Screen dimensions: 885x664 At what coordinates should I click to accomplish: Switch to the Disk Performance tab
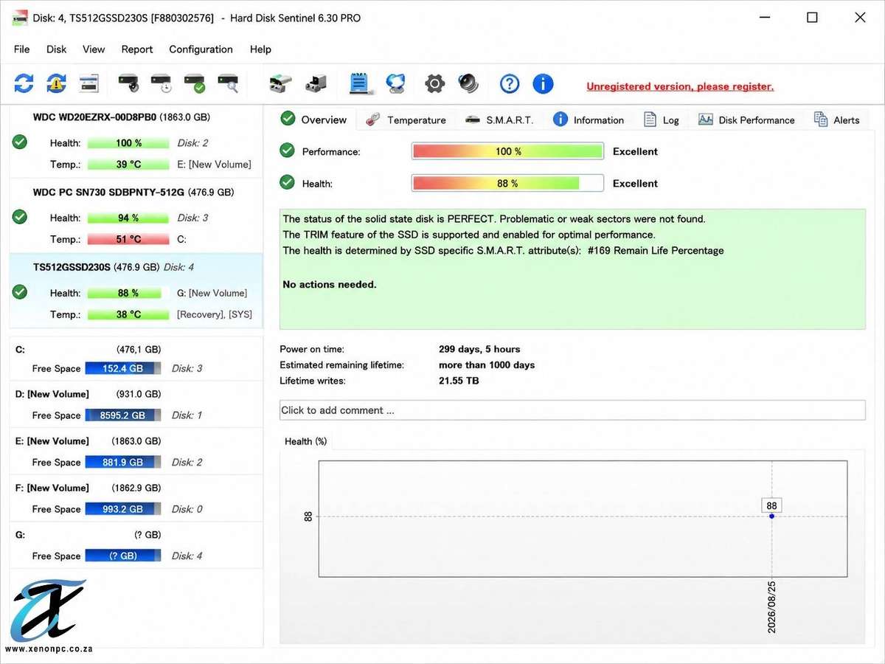(x=746, y=120)
